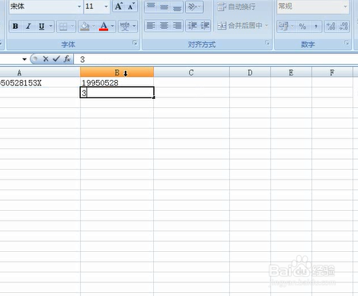Open merge and center dropdown arrow
This screenshot has width=358, height=296.
tap(267, 25)
